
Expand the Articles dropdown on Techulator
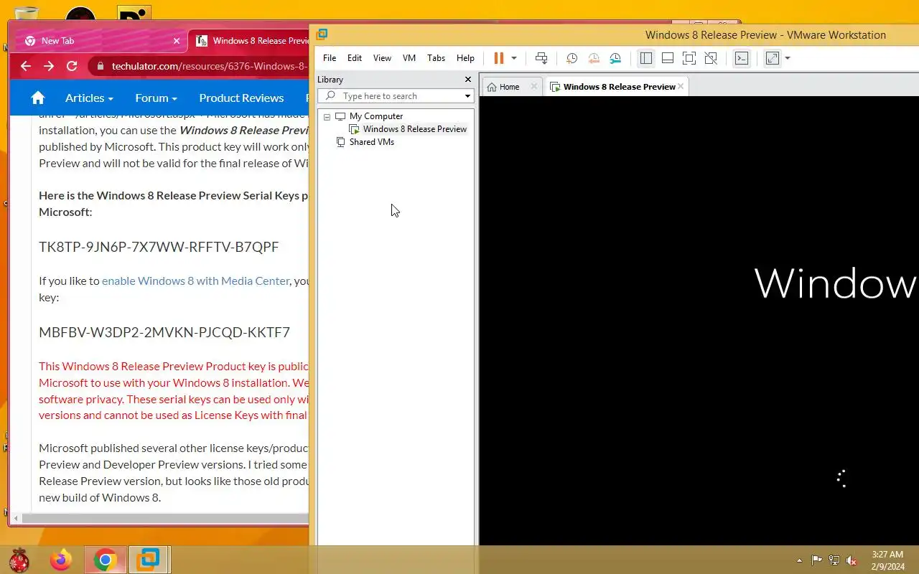[x=89, y=98]
